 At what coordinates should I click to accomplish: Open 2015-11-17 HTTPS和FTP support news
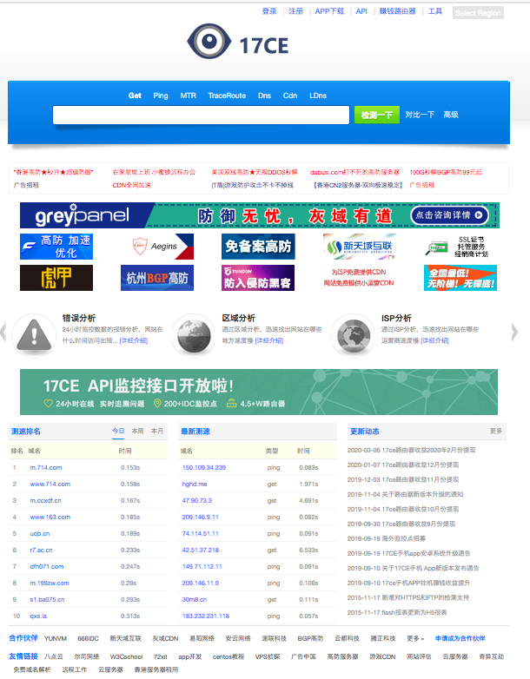tap(408, 597)
